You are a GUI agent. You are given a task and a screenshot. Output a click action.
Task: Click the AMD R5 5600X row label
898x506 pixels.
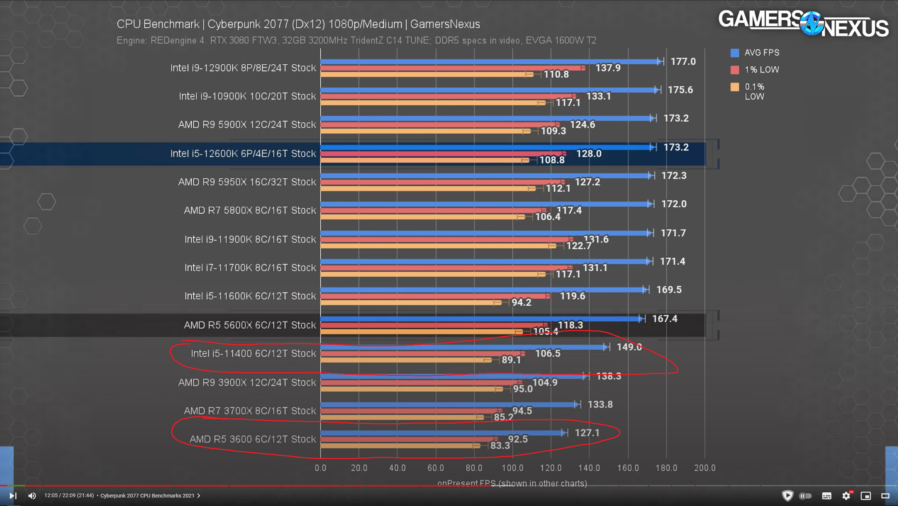250,325
